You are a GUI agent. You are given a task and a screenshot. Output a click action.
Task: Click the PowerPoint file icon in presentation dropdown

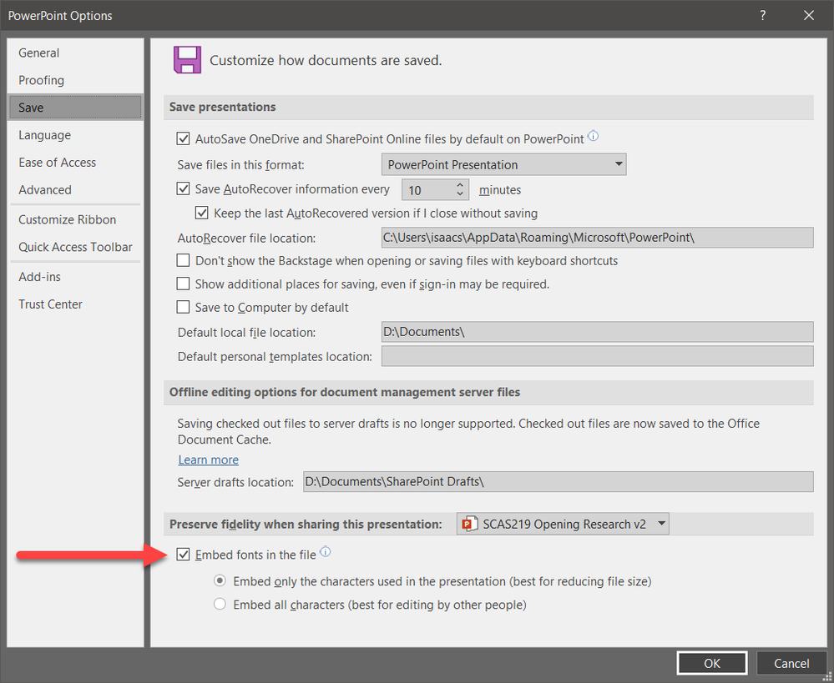tap(470, 524)
